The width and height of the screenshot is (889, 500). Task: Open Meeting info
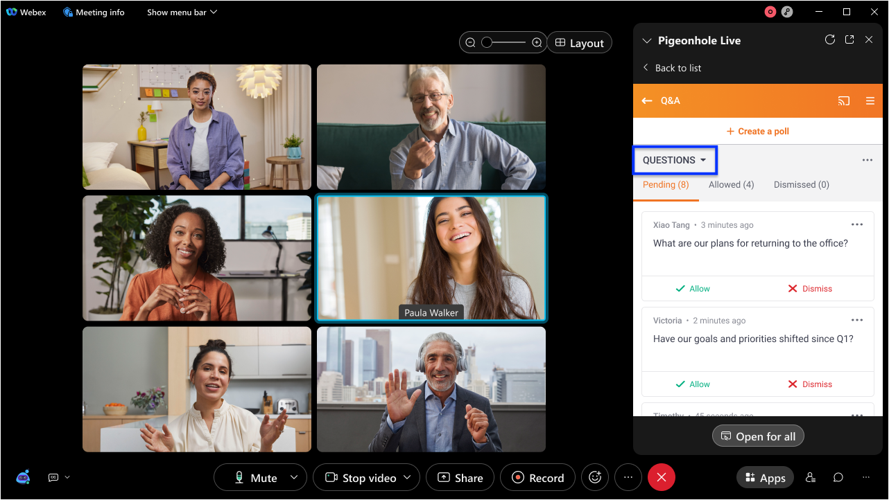[x=94, y=12]
